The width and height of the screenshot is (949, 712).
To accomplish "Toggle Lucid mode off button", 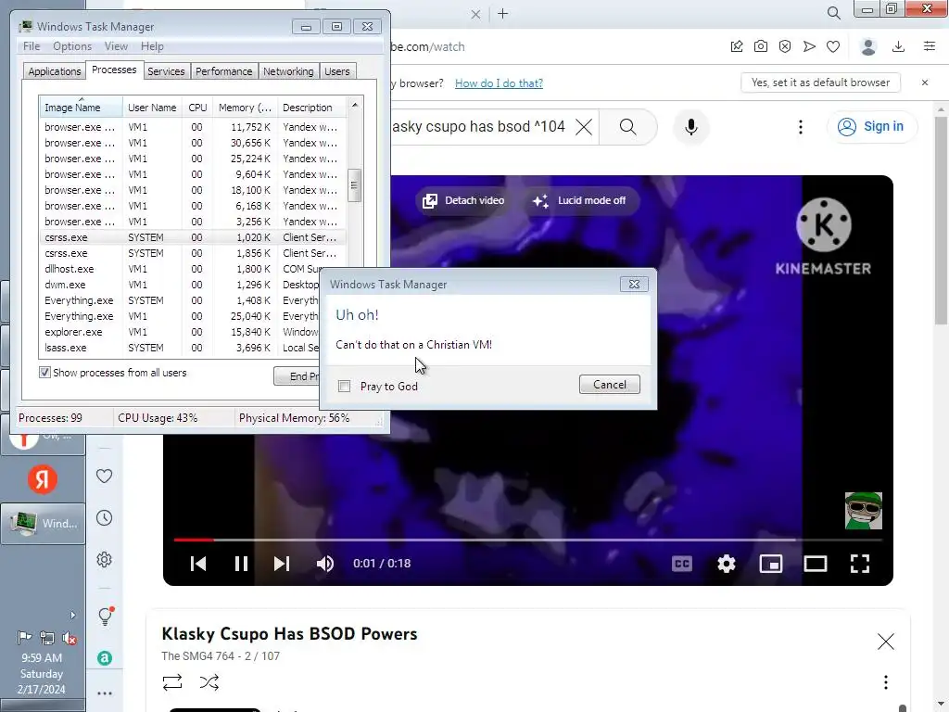I will pos(579,200).
